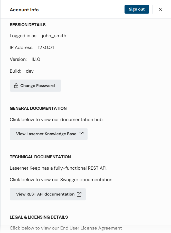The image size is (171, 233).
Task: Open the Change Password dialog
Action: [35, 85]
